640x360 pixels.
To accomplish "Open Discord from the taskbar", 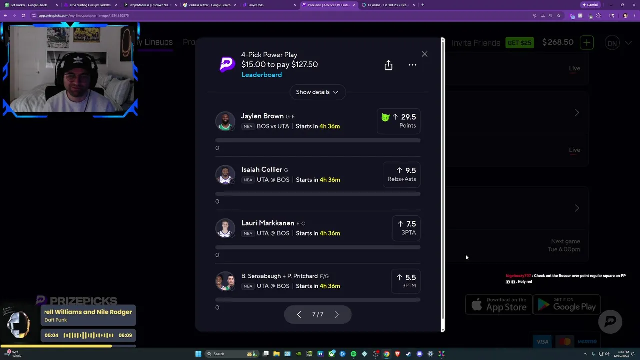I will pyautogui.click(x=419, y=354).
